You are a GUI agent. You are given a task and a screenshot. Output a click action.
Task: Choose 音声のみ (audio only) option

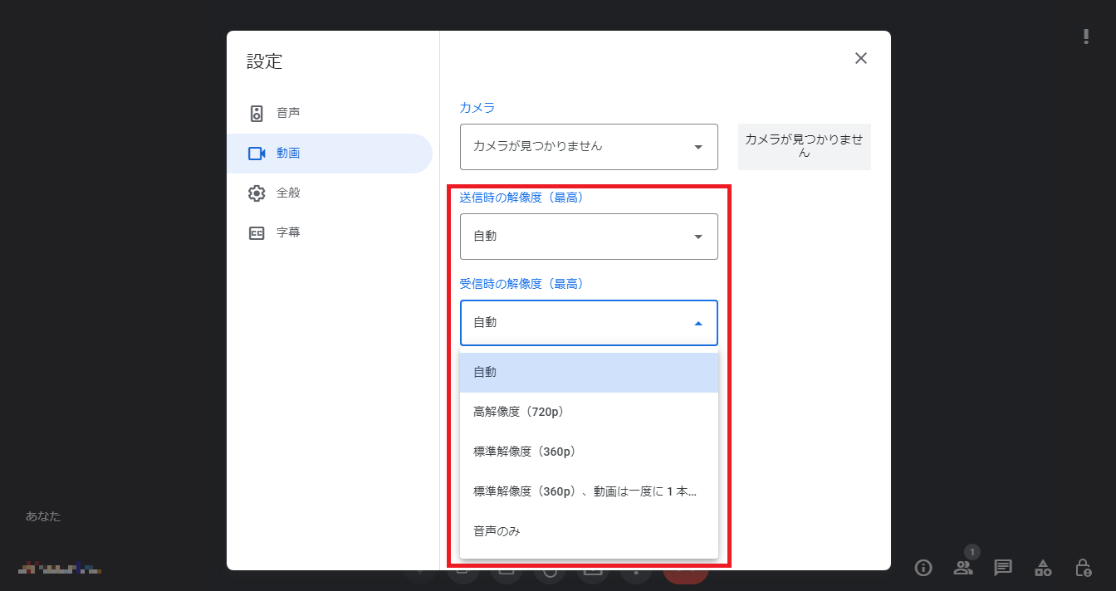(589, 531)
